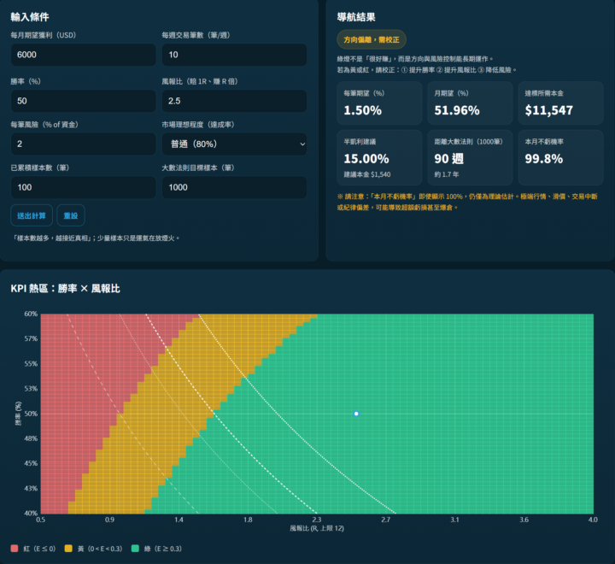Click the 距離大數法則 result card
Screen dimensions: 615x564
(x=469, y=156)
